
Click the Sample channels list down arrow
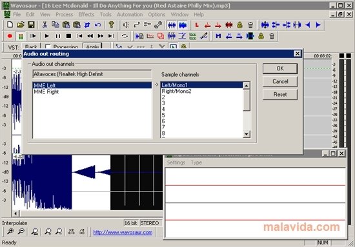coord(247,134)
